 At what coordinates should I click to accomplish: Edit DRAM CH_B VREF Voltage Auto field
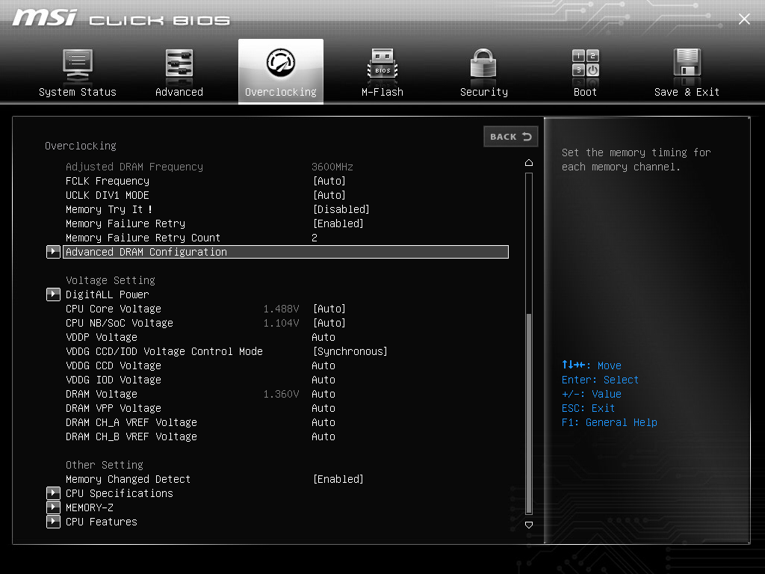point(323,436)
